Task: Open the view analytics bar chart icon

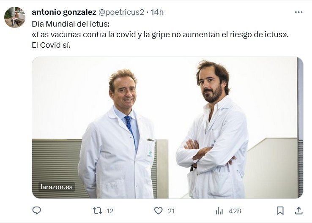Action: pos(219,211)
